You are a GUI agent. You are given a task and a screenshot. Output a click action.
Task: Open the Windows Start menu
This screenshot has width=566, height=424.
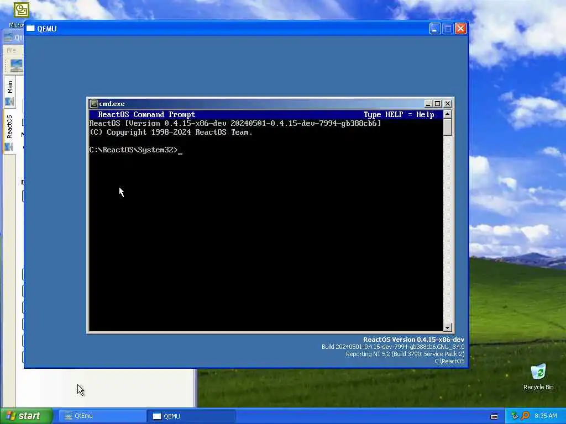(x=26, y=416)
